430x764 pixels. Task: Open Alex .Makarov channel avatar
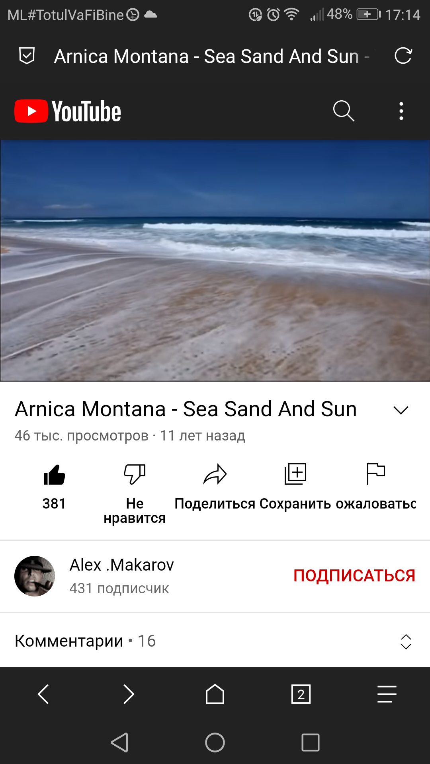click(35, 576)
